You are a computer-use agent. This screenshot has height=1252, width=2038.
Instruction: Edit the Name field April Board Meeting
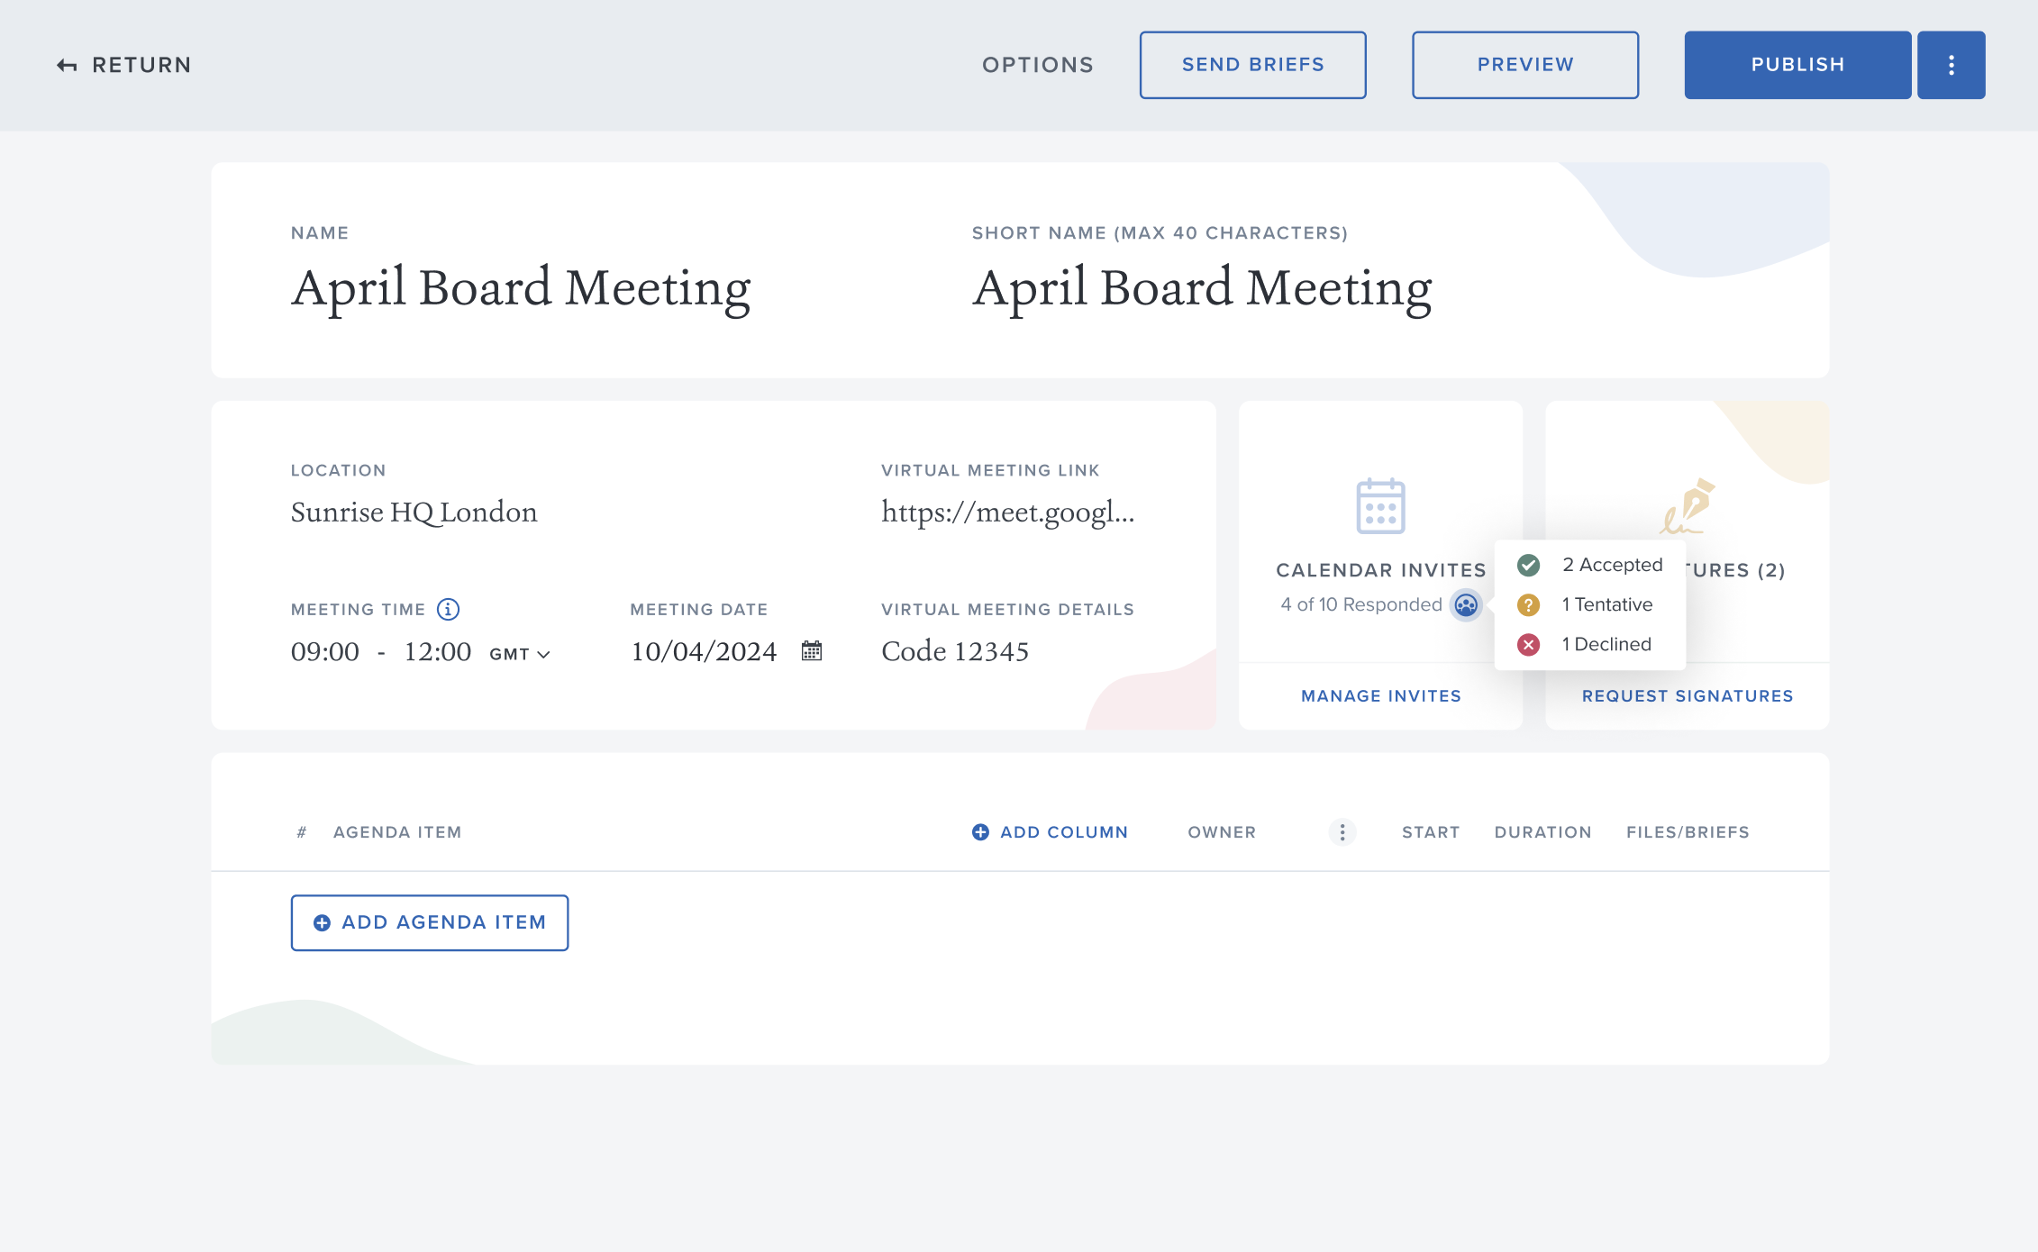click(521, 289)
